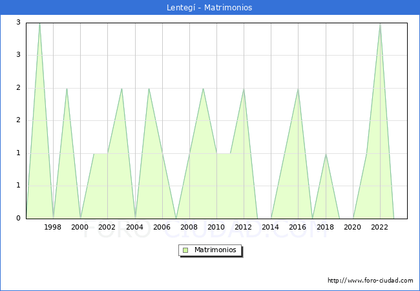
Task: Click the 2016 x-axis label
Action: point(298,227)
